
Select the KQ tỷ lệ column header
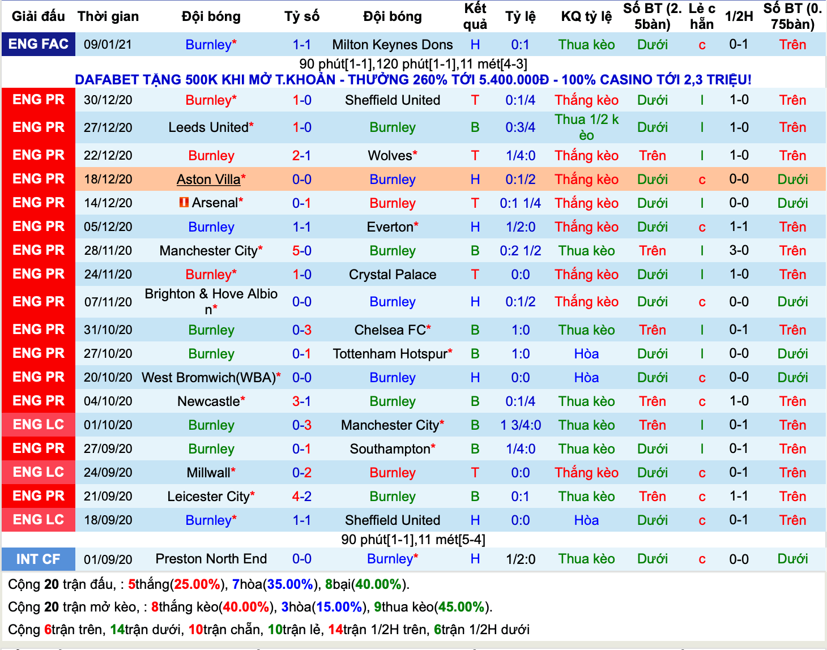(x=586, y=16)
